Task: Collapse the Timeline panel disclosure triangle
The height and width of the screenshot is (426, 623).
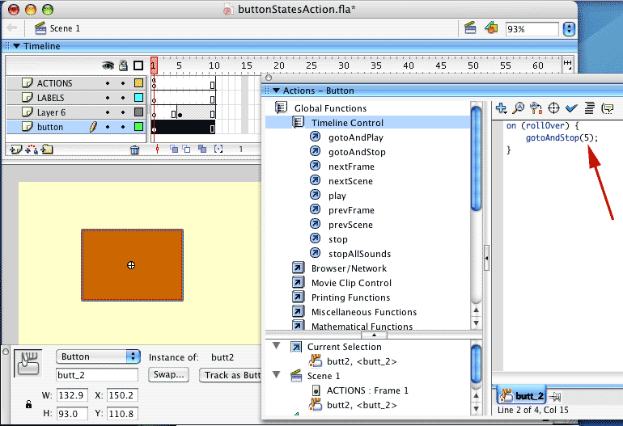Action: [16, 46]
